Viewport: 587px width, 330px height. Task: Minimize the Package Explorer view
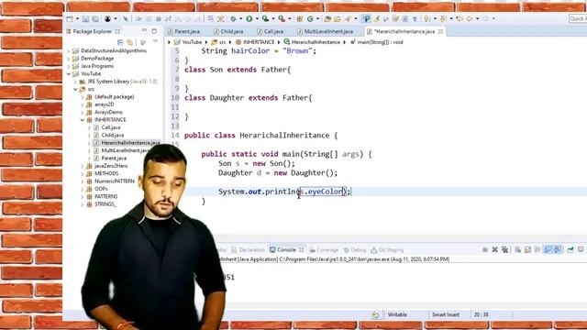point(145,31)
